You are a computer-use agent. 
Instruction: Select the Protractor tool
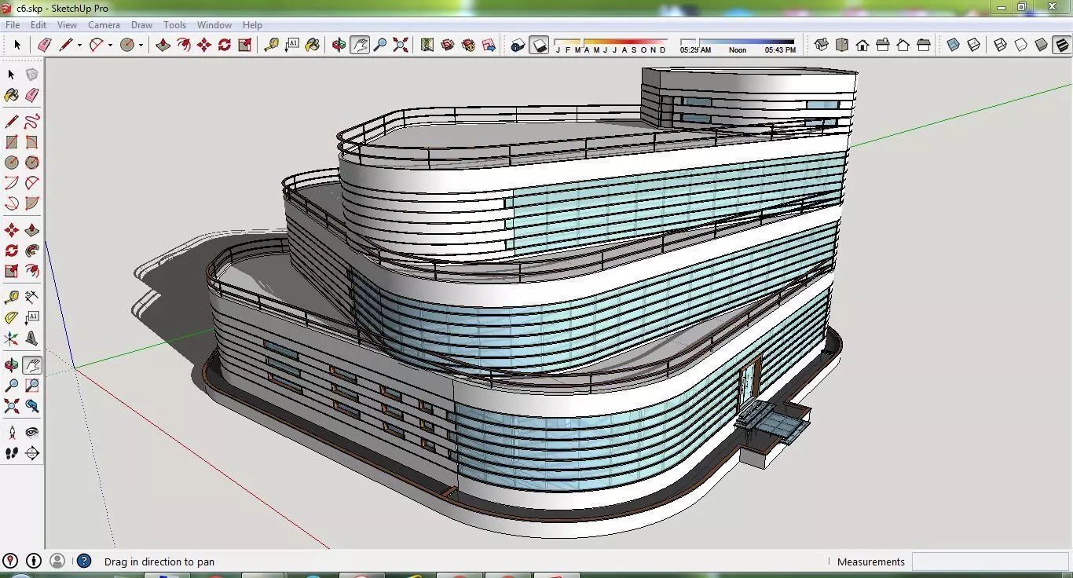click(x=11, y=318)
